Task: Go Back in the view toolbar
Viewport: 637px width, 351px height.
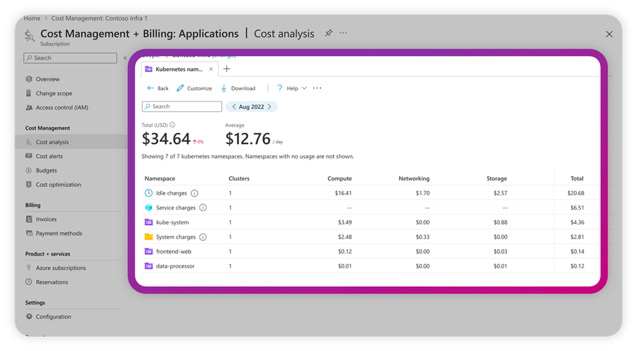Action: click(x=157, y=88)
